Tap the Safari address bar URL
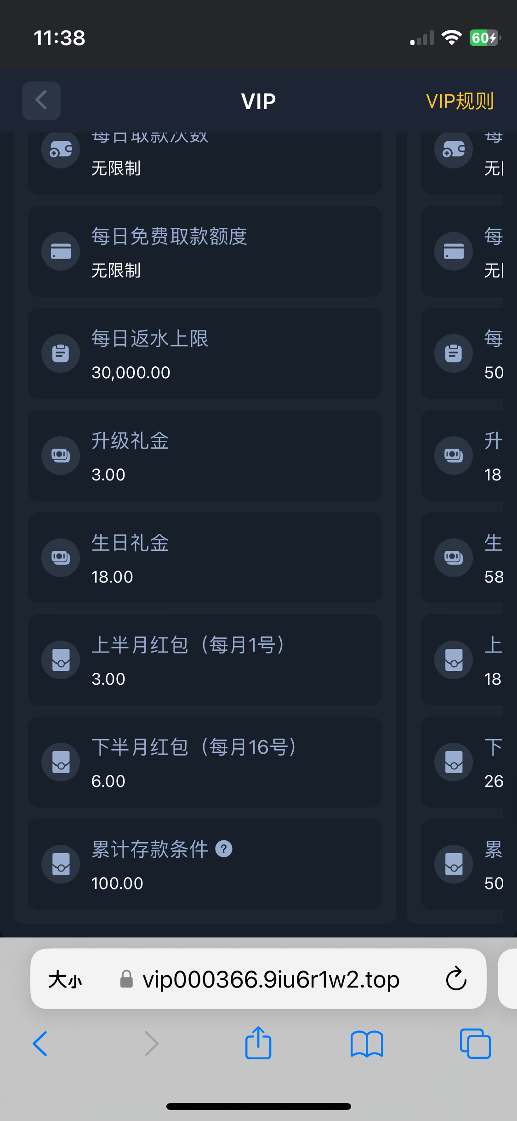 [271, 979]
